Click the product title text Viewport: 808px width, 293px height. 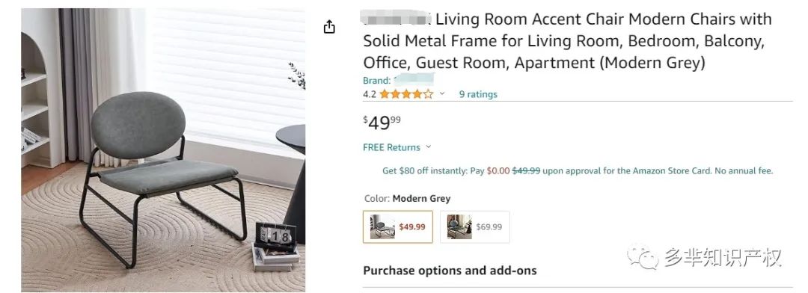pos(567,41)
